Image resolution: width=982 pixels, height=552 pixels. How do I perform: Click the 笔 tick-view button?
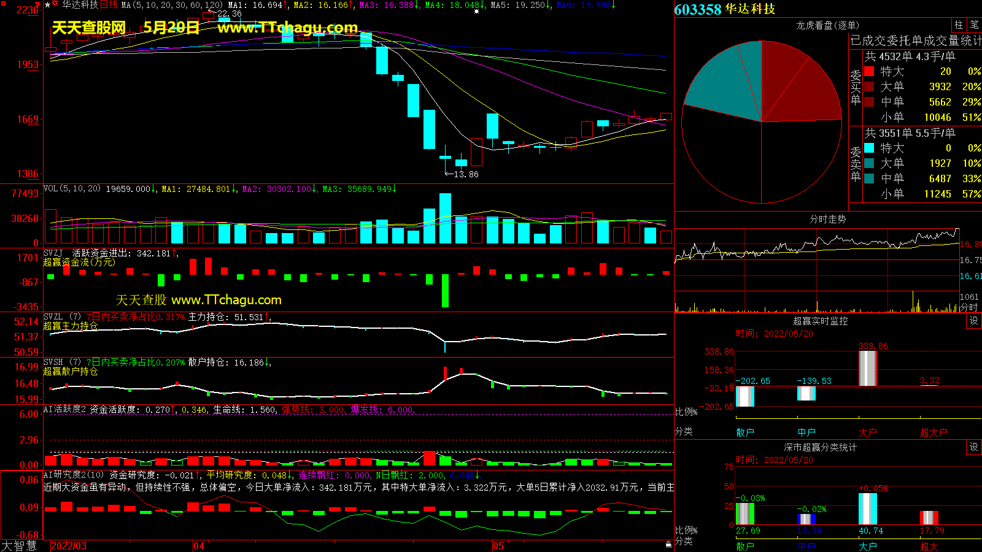974,25
